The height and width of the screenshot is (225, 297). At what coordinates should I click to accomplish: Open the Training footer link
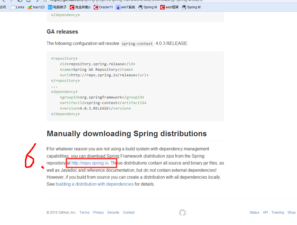pyautogui.click(x=278, y=213)
